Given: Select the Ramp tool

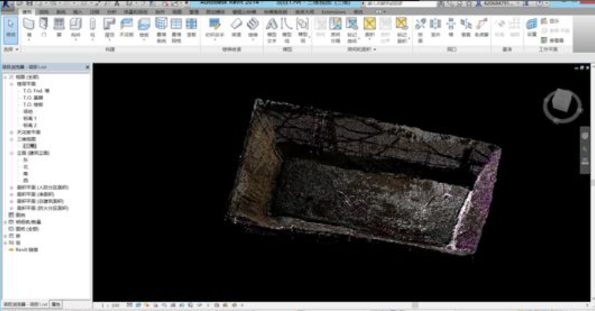Looking at the screenshot, I should pos(236,28).
